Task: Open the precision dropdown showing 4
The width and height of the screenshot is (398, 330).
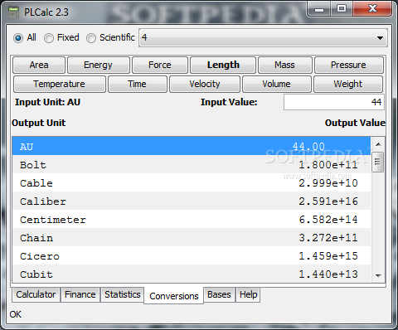Action: [263, 37]
